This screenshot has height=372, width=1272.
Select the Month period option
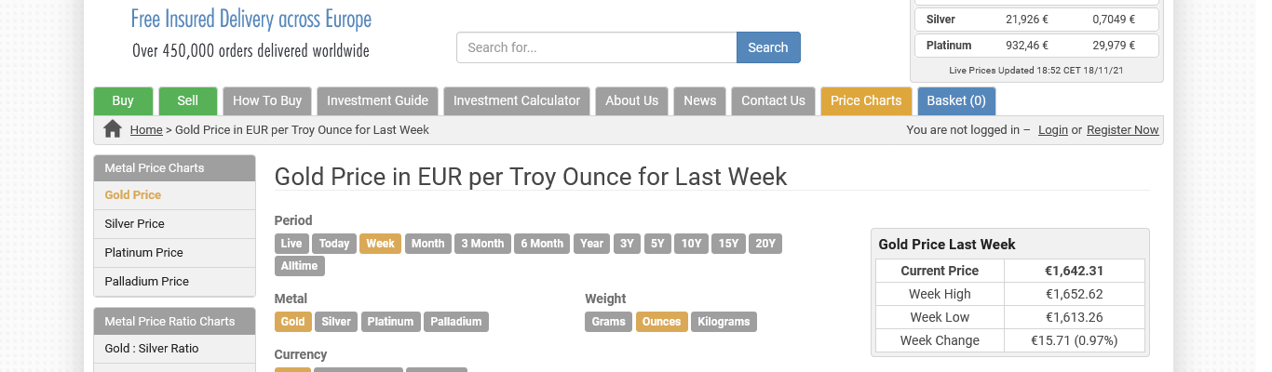(x=427, y=244)
